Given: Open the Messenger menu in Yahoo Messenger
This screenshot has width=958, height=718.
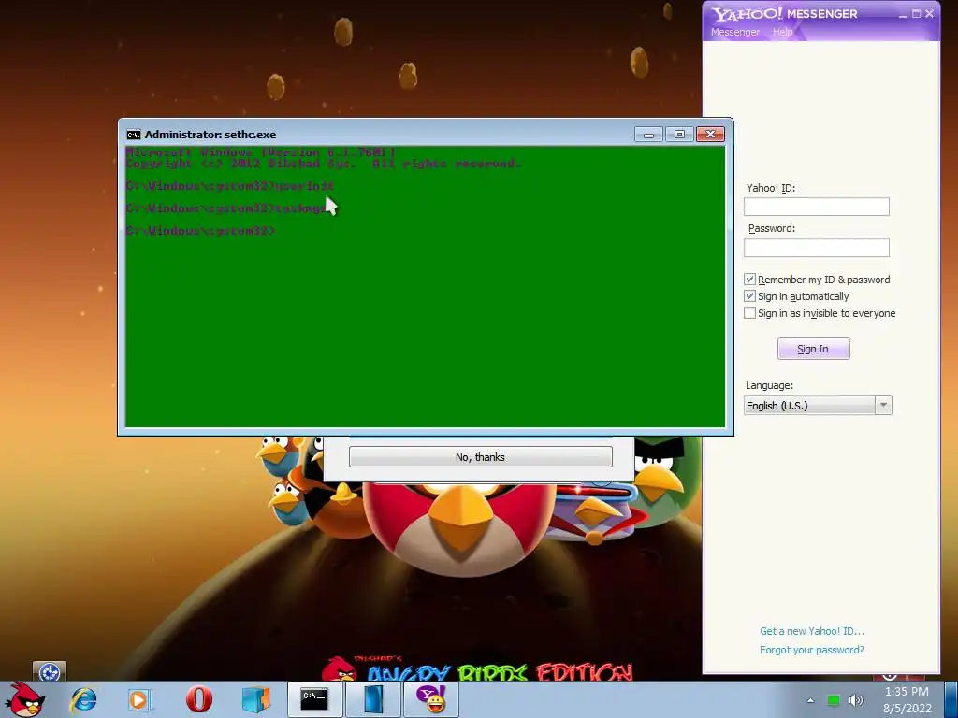Looking at the screenshot, I should 735,32.
